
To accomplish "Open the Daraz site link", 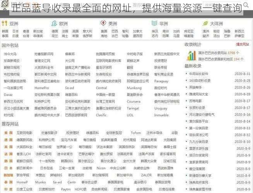I will point(8,95).
